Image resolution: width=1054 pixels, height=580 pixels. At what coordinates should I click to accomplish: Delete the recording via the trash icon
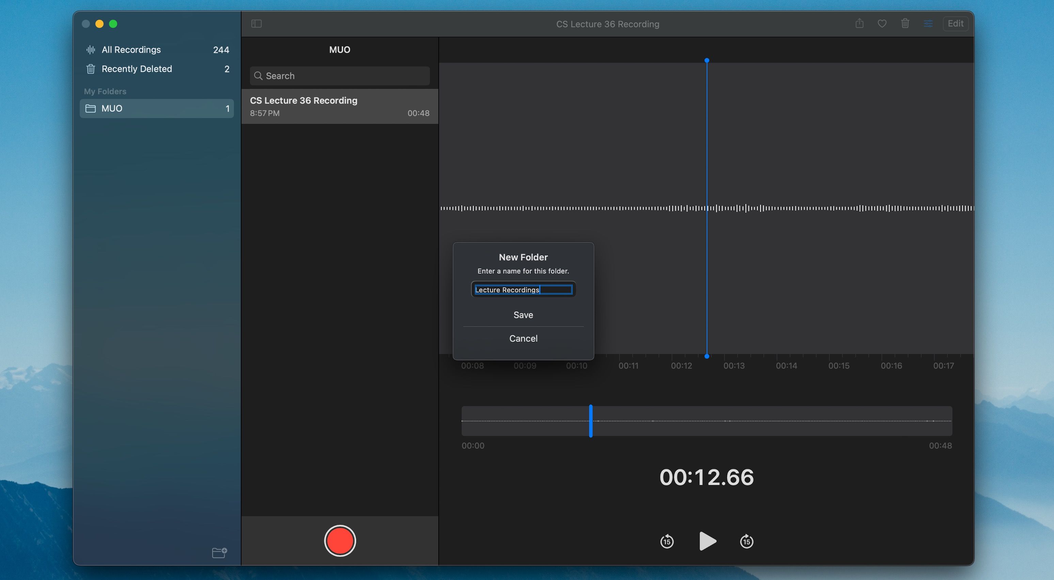coord(905,24)
